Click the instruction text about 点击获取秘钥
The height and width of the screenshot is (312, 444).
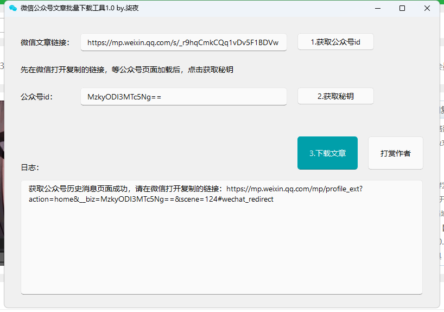(x=127, y=70)
